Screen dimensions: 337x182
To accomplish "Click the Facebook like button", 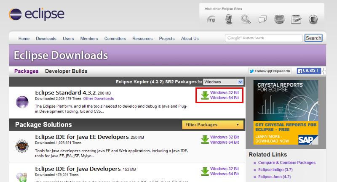I will click(x=309, y=71).
